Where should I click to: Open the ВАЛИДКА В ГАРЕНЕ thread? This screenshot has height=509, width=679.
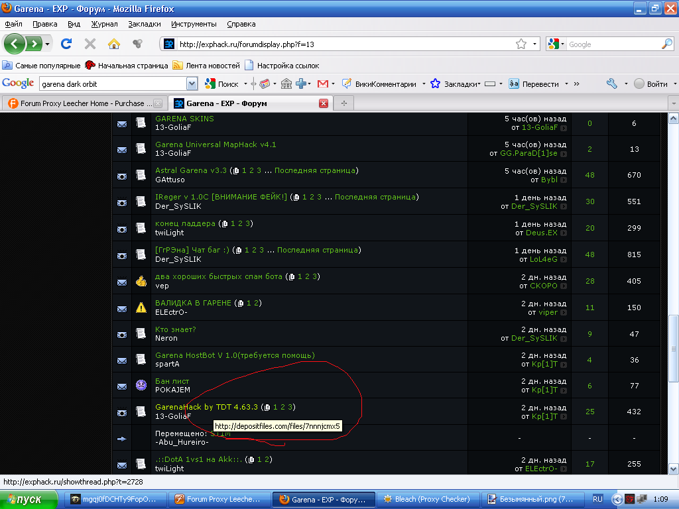[193, 303]
